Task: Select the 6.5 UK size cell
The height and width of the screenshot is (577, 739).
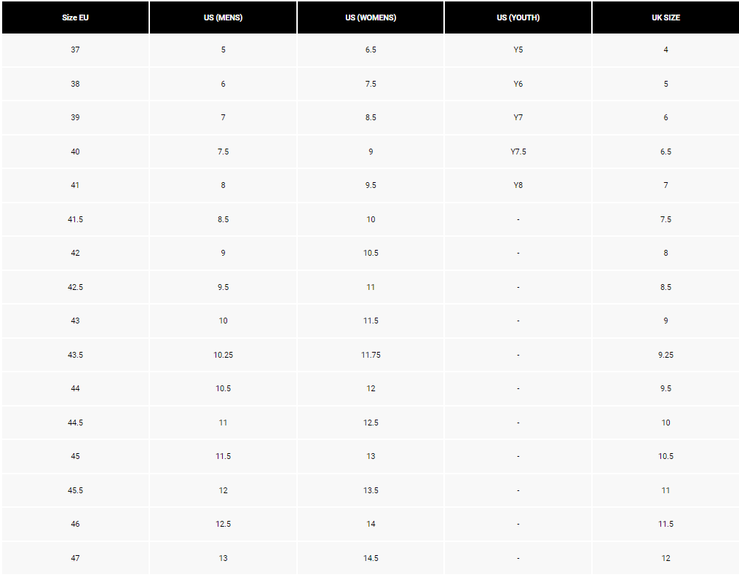Action: point(665,152)
